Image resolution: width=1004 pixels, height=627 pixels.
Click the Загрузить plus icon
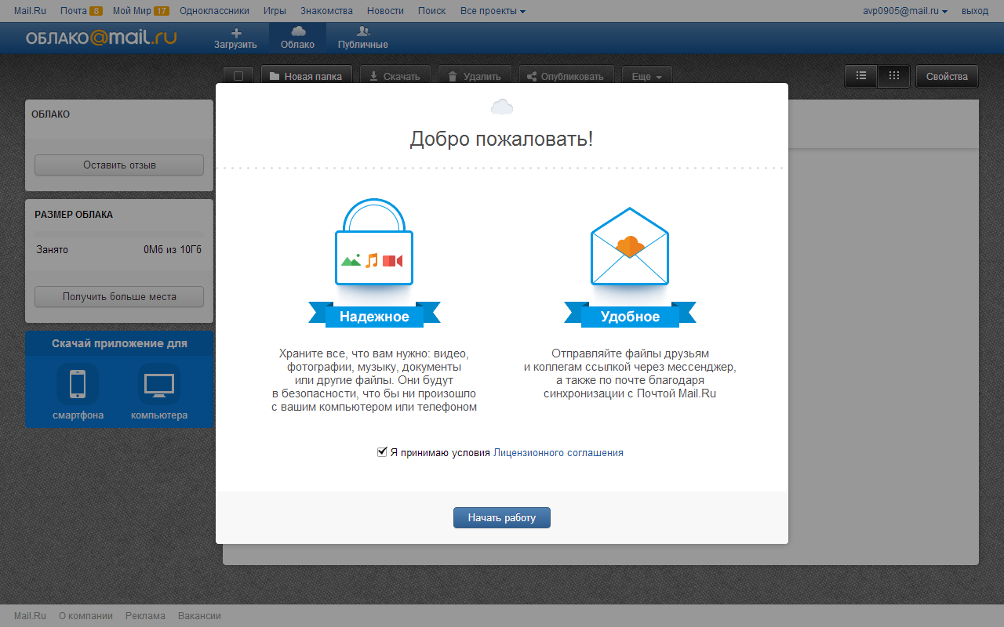point(236,32)
